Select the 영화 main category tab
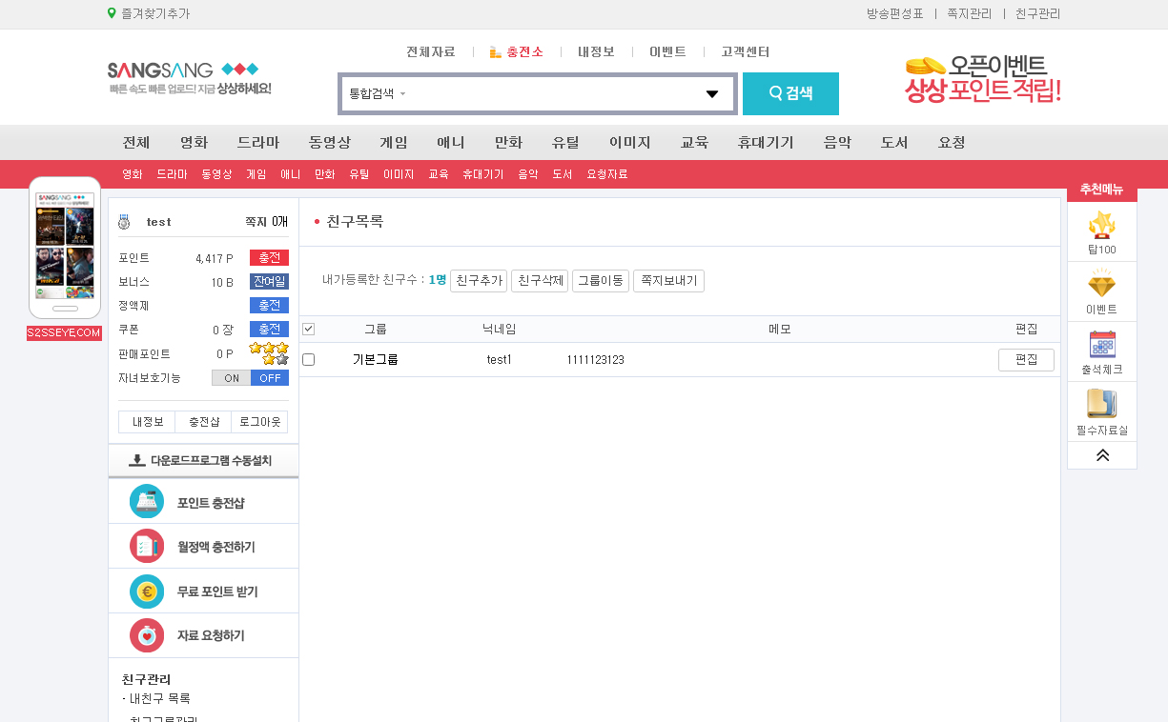Viewport: 1168px width, 722px height. tap(194, 142)
